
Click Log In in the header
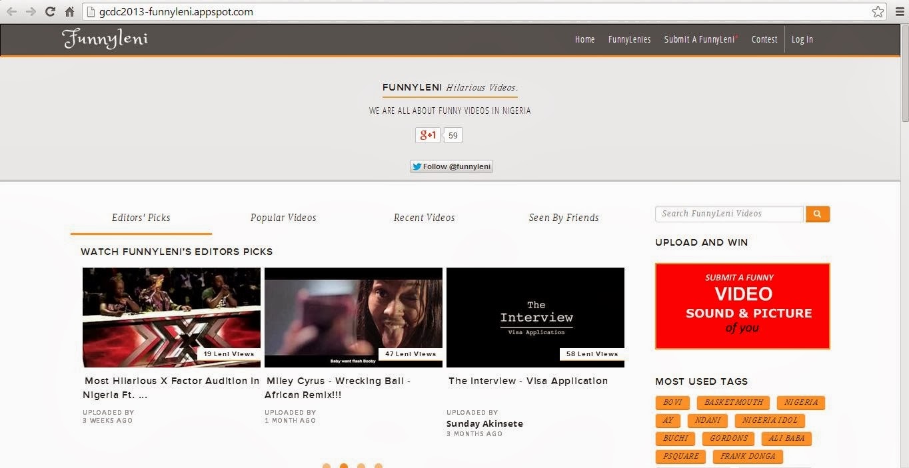point(802,39)
